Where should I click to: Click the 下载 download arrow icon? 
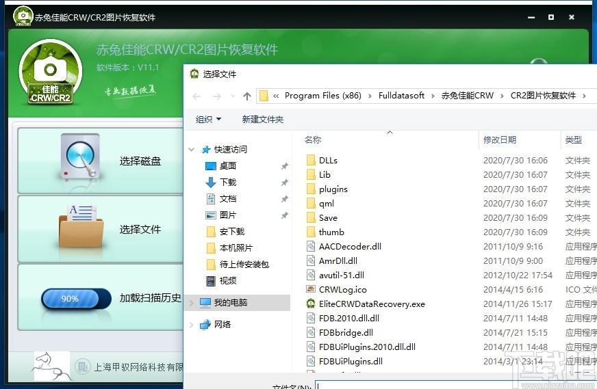[x=211, y=183]
